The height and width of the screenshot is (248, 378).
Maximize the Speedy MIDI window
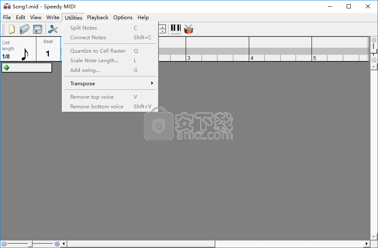click(349, 7)
